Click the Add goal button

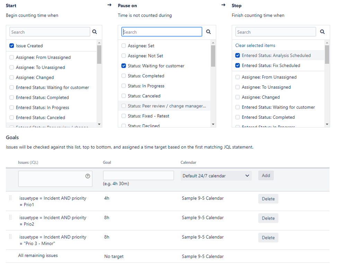pos(266,176)
